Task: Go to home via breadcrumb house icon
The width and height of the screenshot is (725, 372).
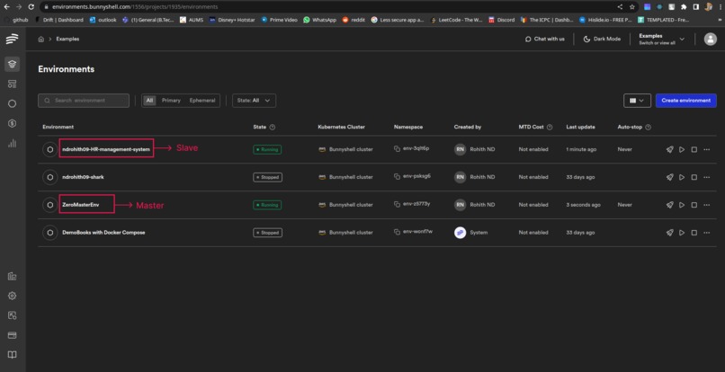Action: click(41, 40)
